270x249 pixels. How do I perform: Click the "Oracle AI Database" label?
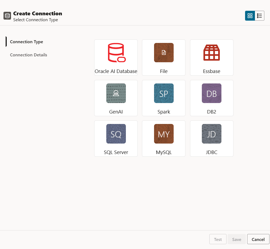[116, 71]
